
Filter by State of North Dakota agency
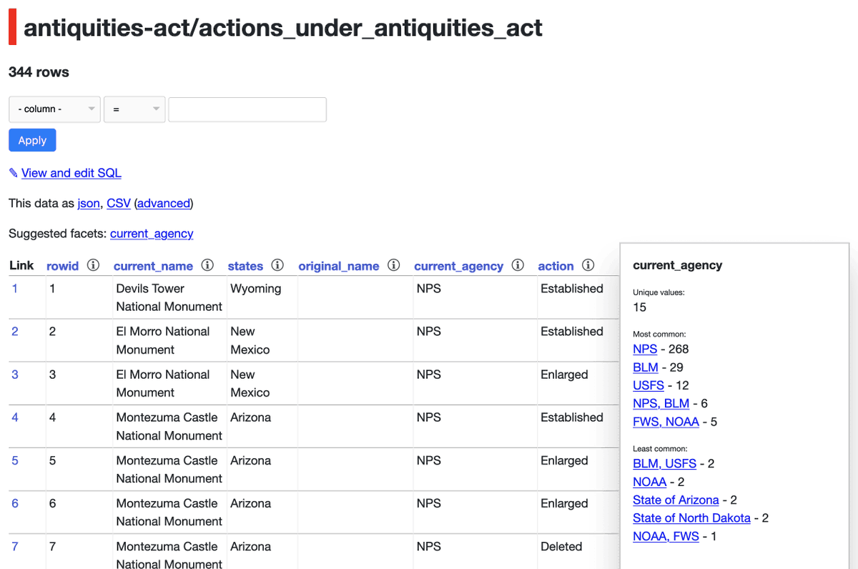point(692,518)
